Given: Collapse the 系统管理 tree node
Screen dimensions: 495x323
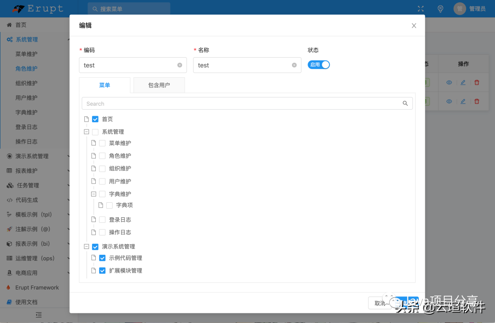Looking at the screenshot, I should [87, 132].
